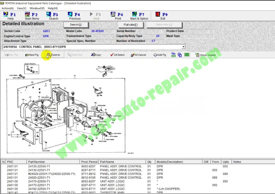The image size is (275, 194).
Task: Open F7 Mark & Option
Action: [139, 16]
